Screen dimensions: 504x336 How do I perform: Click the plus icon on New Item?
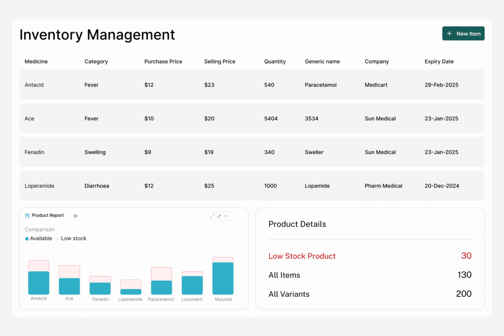tap(449, 33)
